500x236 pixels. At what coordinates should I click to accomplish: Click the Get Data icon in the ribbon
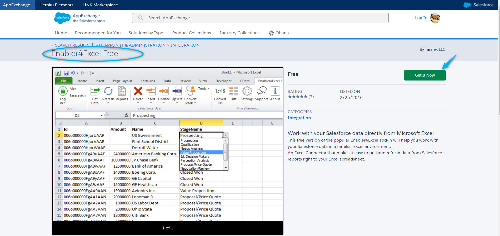(x=95, y=91)
